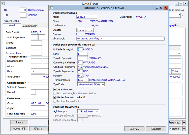Switch to the Complementar tab

(x=29, y=26)
